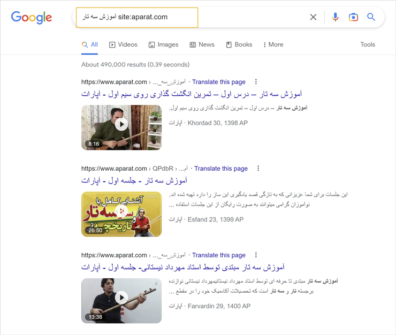Go to Google home via the logo
The width and height of the screenshot is (396, 335).
click(x=32, y=18)
